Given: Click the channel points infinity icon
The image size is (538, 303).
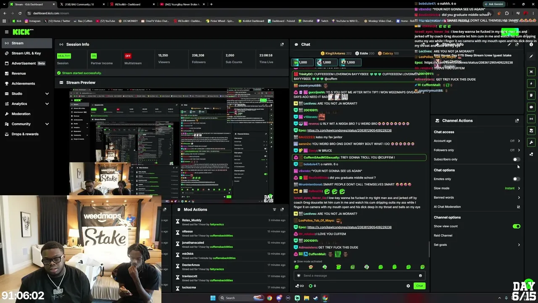Looking at the screenshot, I should (300, 286).
